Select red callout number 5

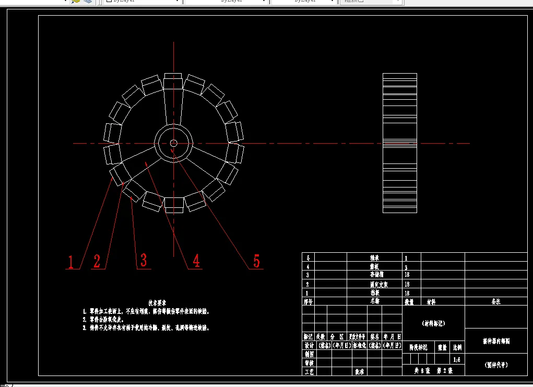pyautogui.click(x=257, y=261)
